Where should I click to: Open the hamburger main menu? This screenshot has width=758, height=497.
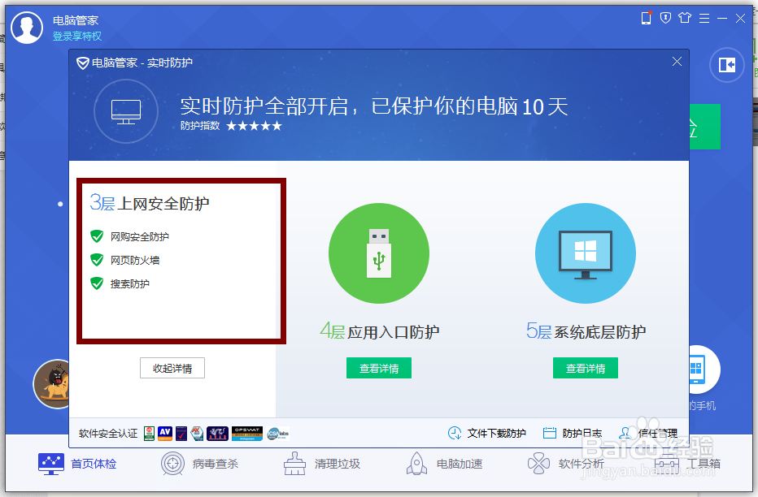[703, 17]
